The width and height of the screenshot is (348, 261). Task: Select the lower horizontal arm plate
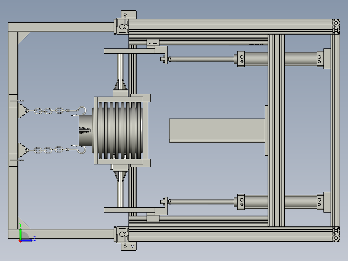129,210
